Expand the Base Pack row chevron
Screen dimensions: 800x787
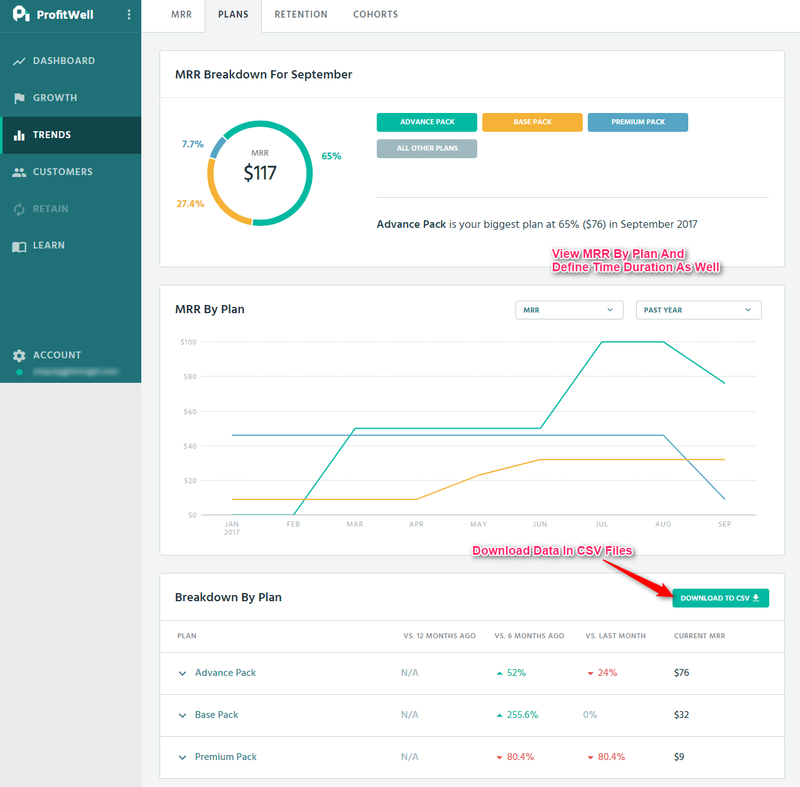(x=182, y=715)
